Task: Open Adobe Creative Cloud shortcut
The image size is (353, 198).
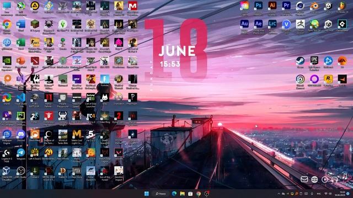Action: (244, 6)
